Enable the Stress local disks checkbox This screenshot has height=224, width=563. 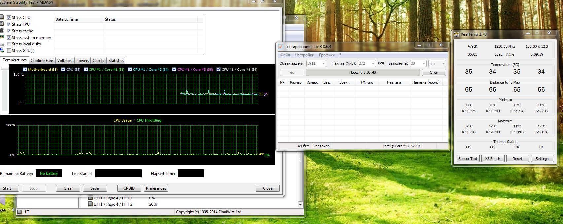click(9, 44)
